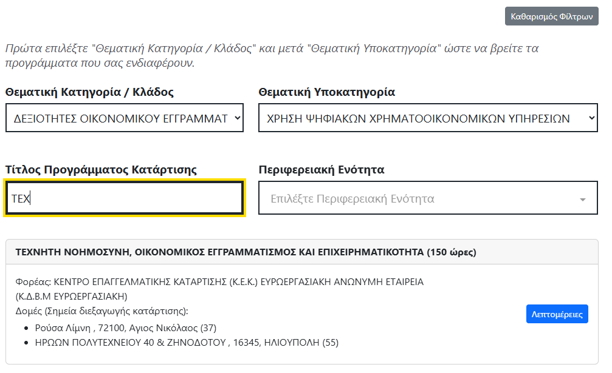Focus the program title field containing ΤΕΧ
Screen dimensions: 612x373
[x=125, y=198]
